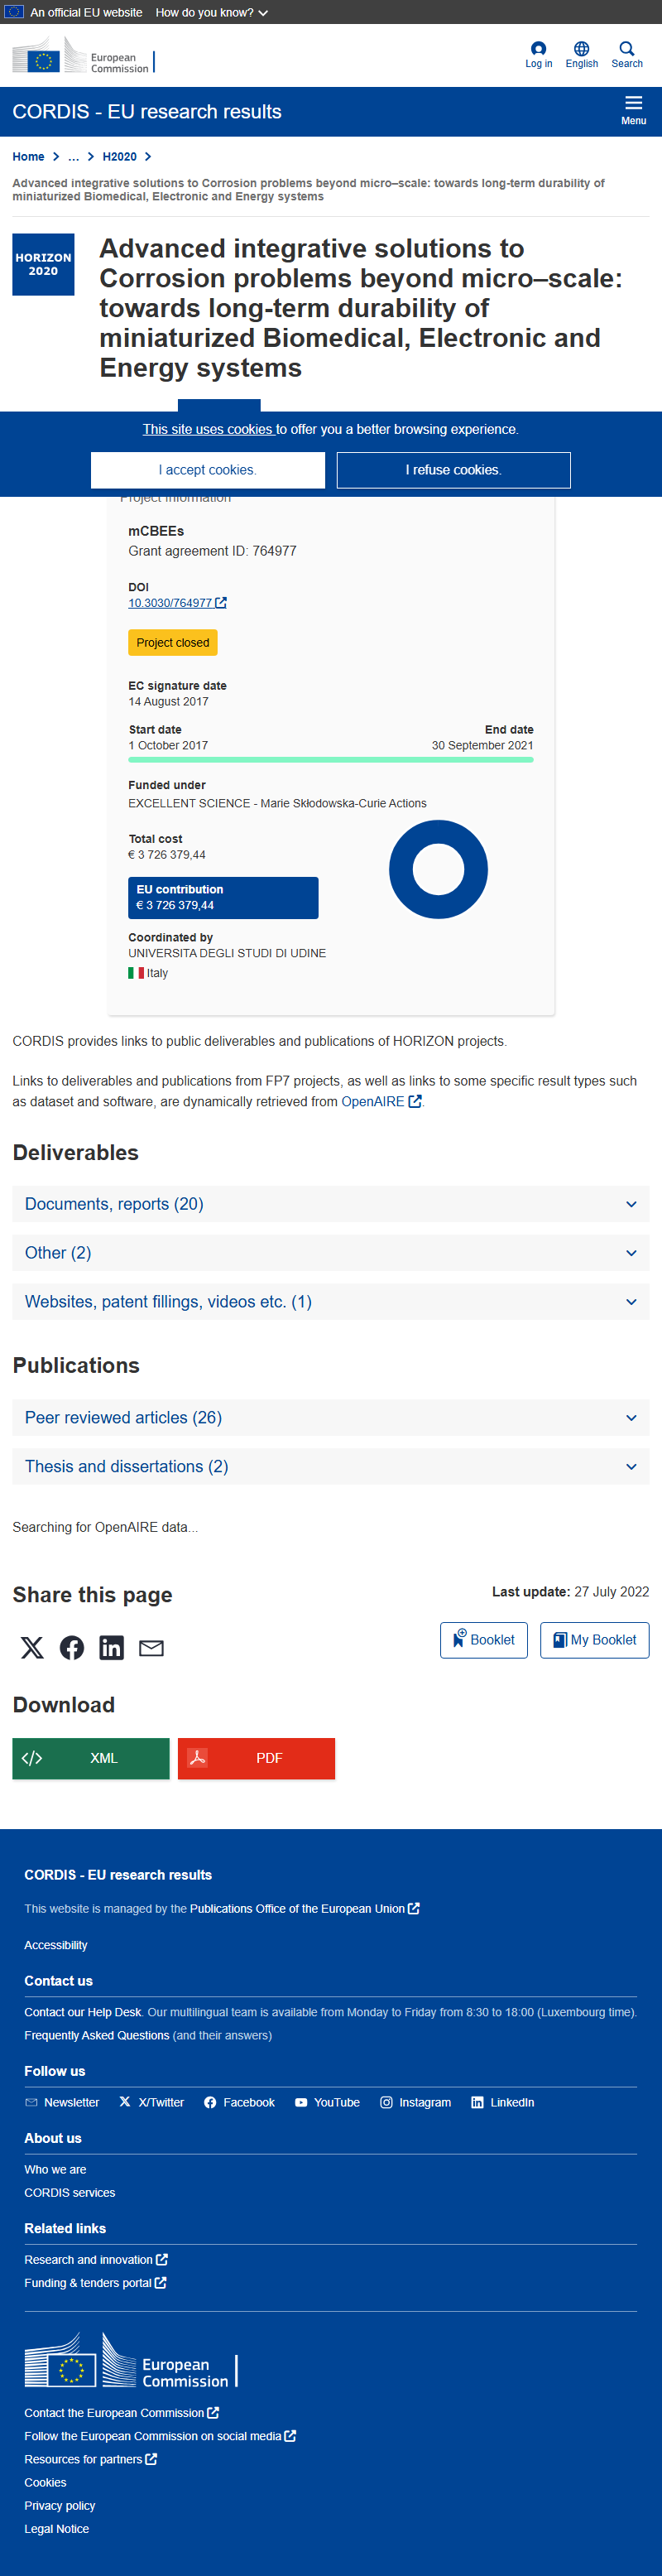This screenshot has width=662, height=2576.
Task: Open the 'This site uses cookies' link
Action: (x=209, y=429)
